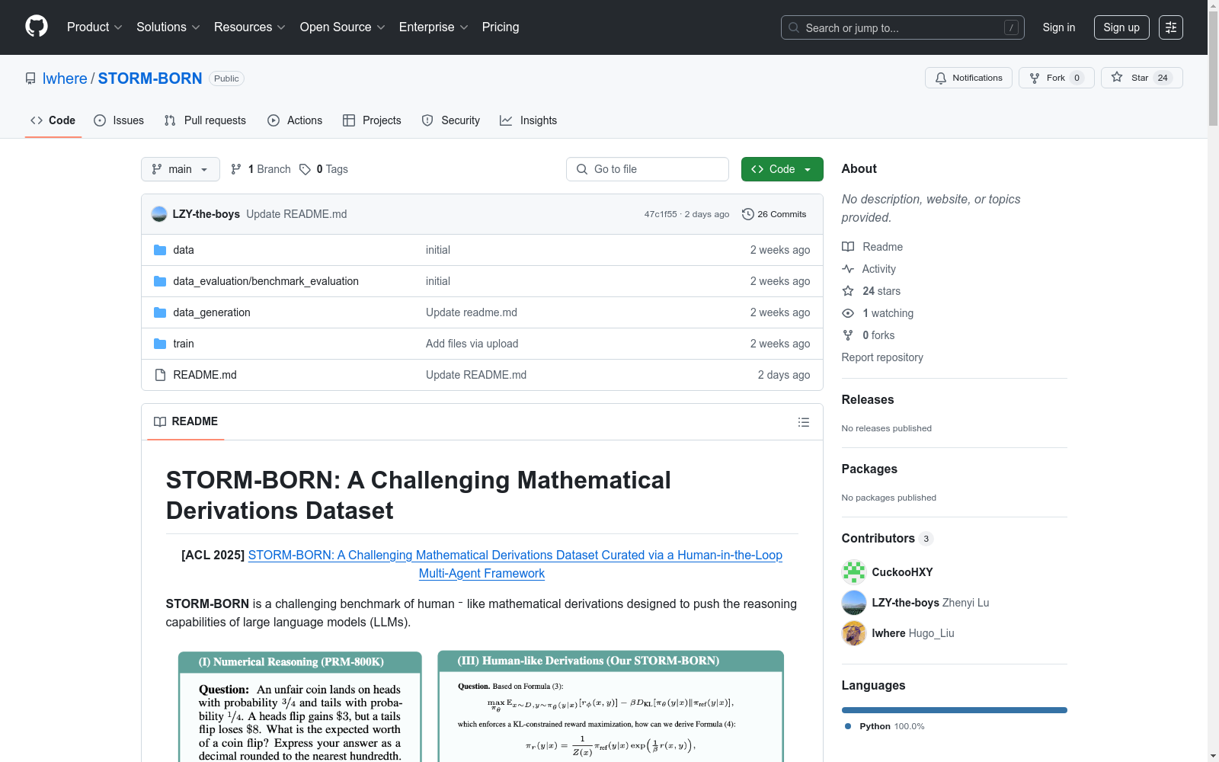Click the LZY-the-boys contributor avatar
This screenshot has width=1219, height=762.
[854, 603]
